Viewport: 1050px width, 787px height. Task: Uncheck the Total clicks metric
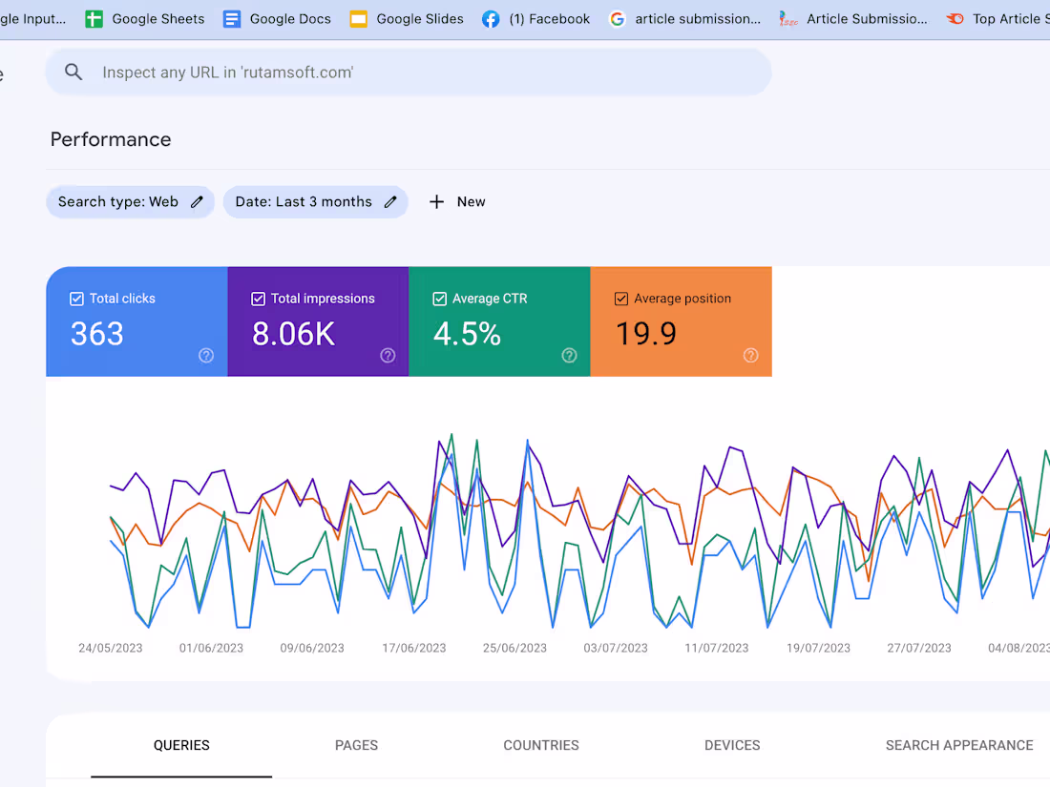(76, 299)
